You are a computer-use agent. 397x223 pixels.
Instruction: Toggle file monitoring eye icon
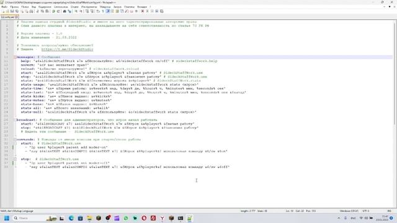tap(136, 11)
